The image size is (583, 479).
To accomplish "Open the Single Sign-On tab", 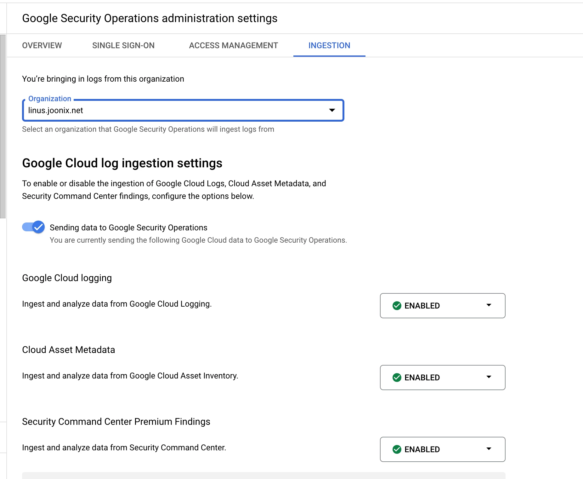I will 123,45.
